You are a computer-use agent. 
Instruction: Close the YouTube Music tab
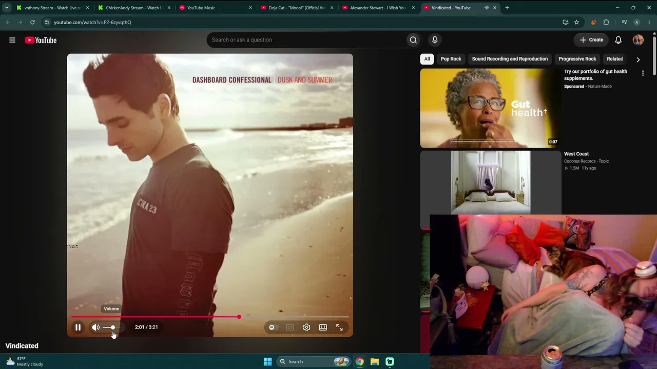pyautogui.click(x=250, y=8)
